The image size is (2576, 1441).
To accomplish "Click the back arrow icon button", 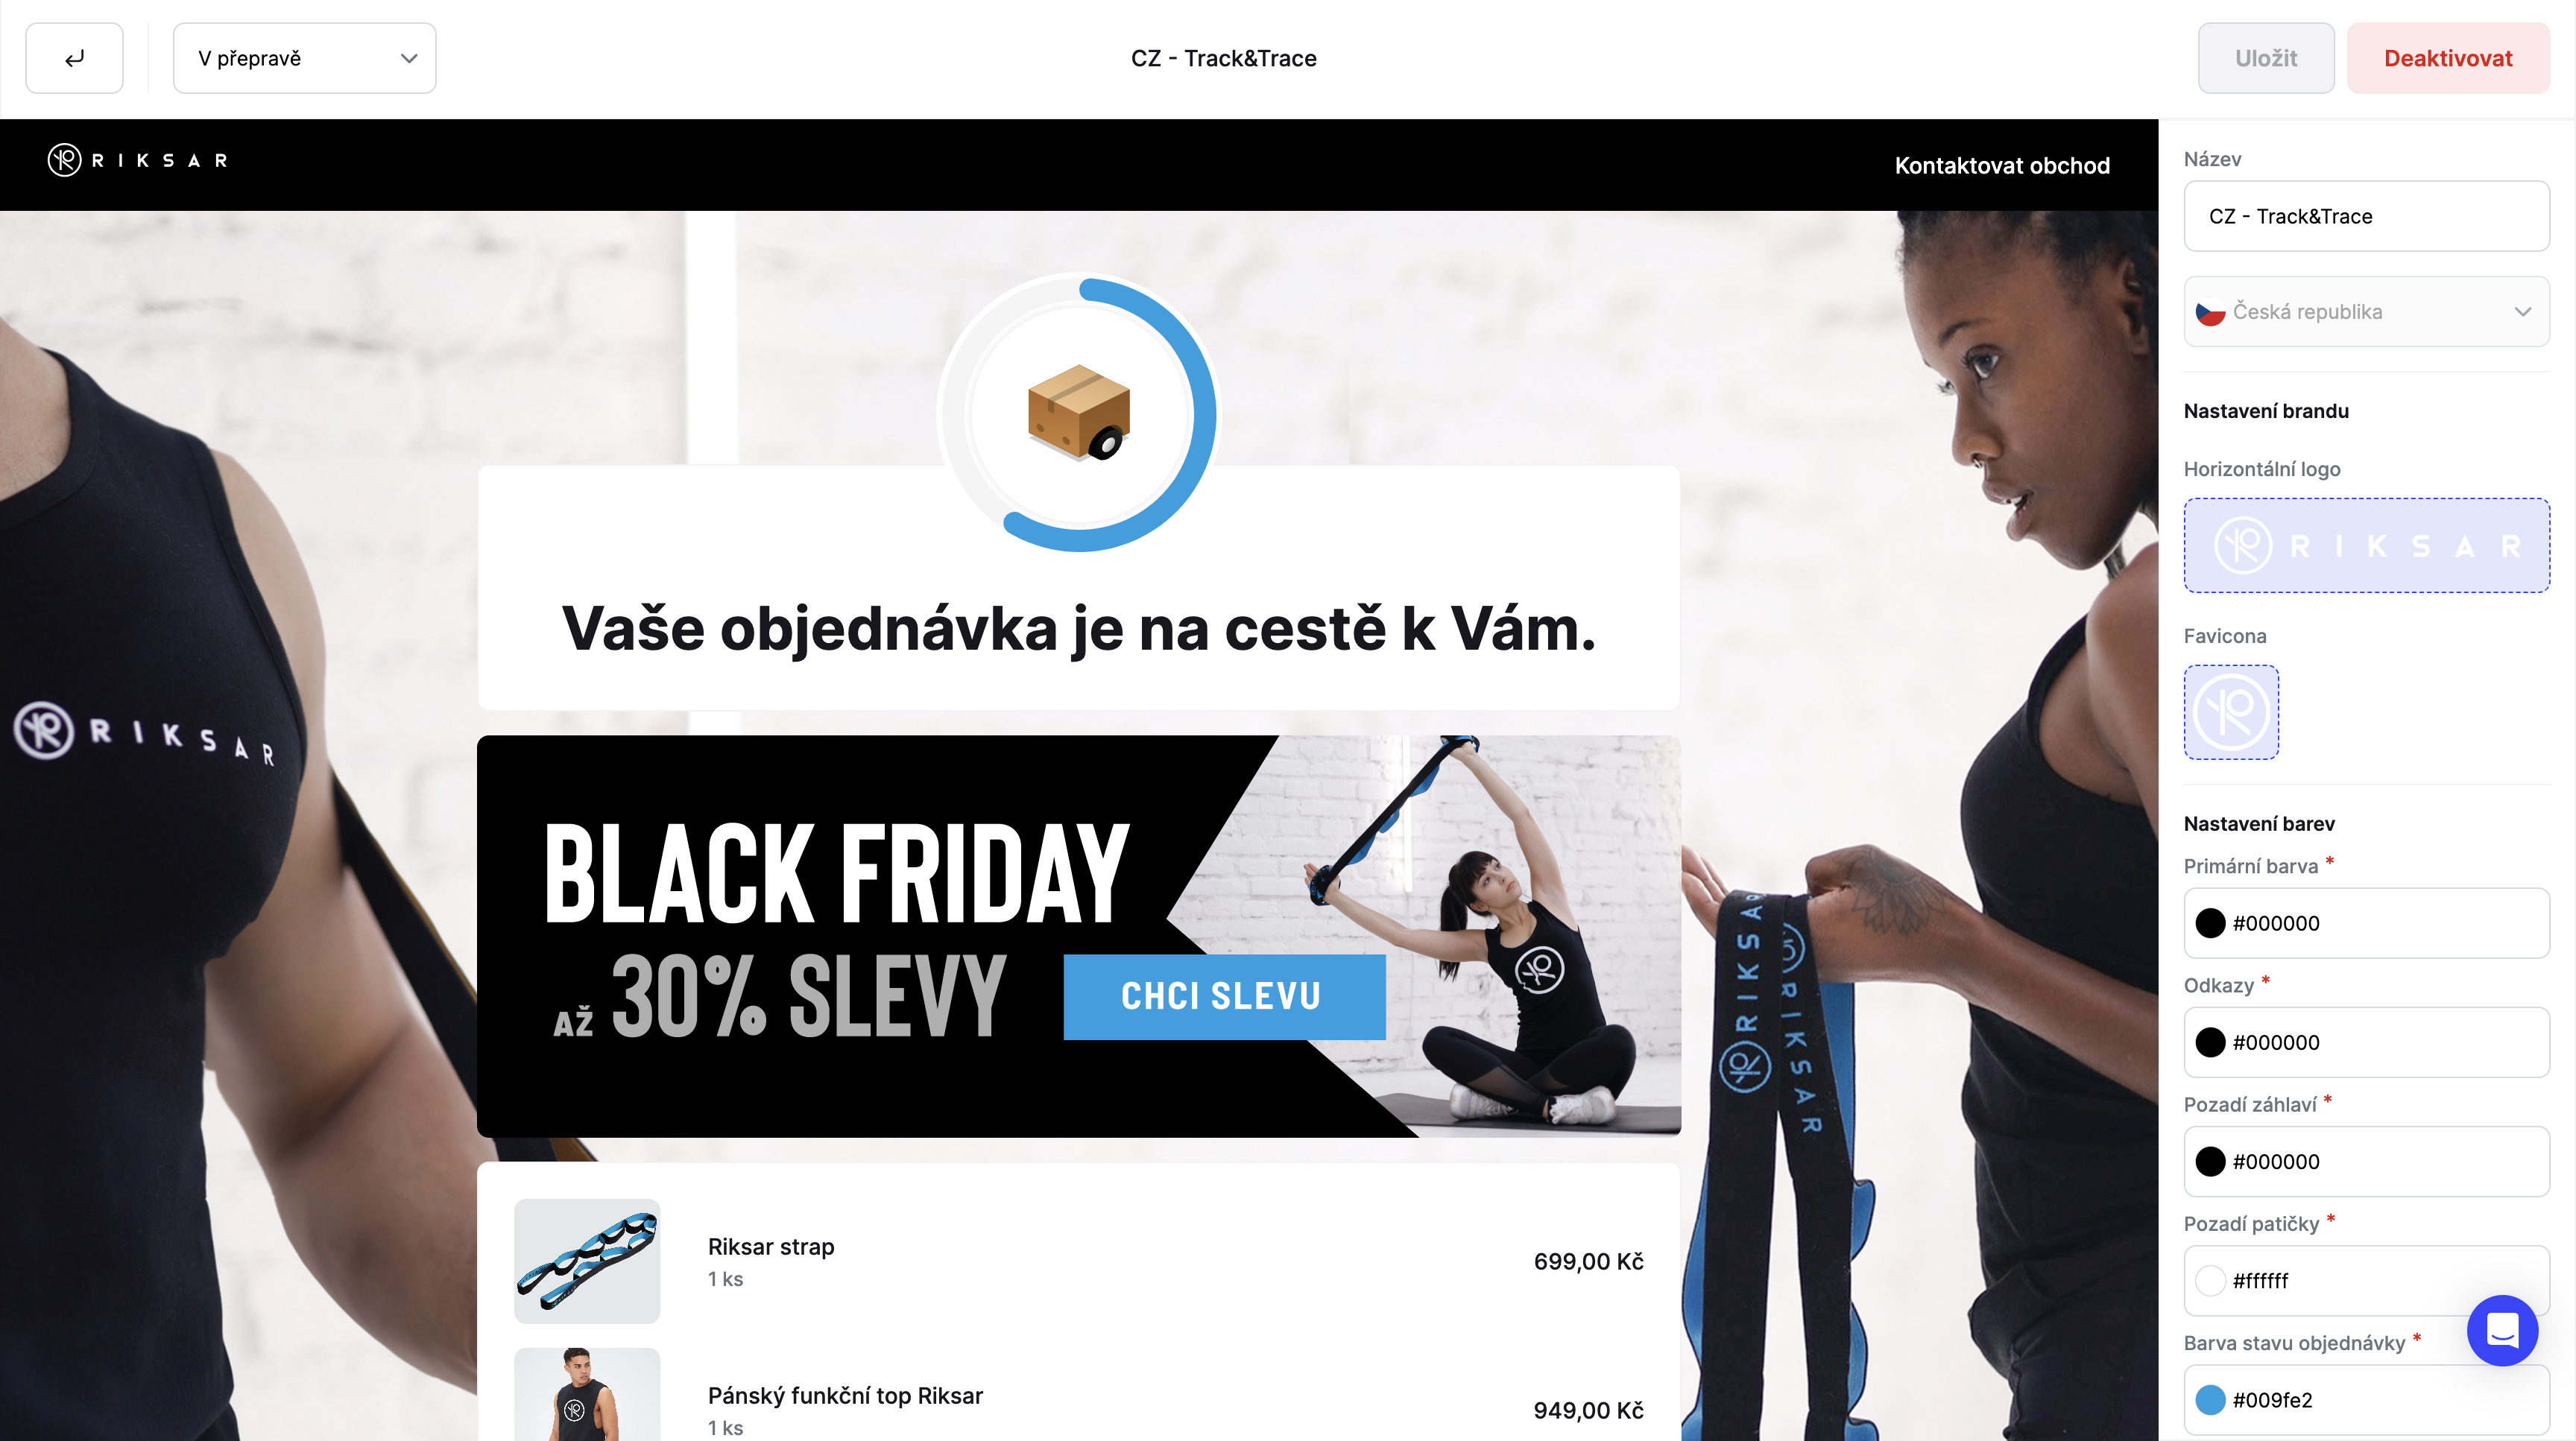I will click(x=74, y=58).
